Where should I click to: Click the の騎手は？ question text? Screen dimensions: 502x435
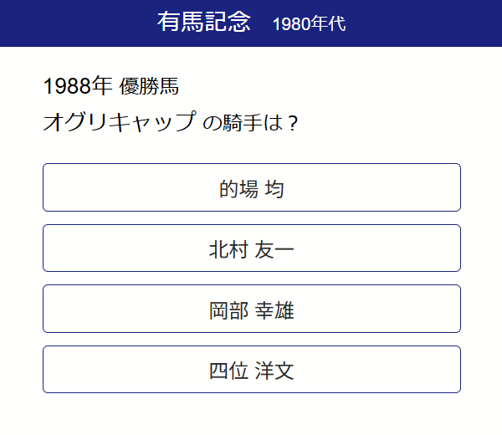pyautogui.click(x=250, y=124)
